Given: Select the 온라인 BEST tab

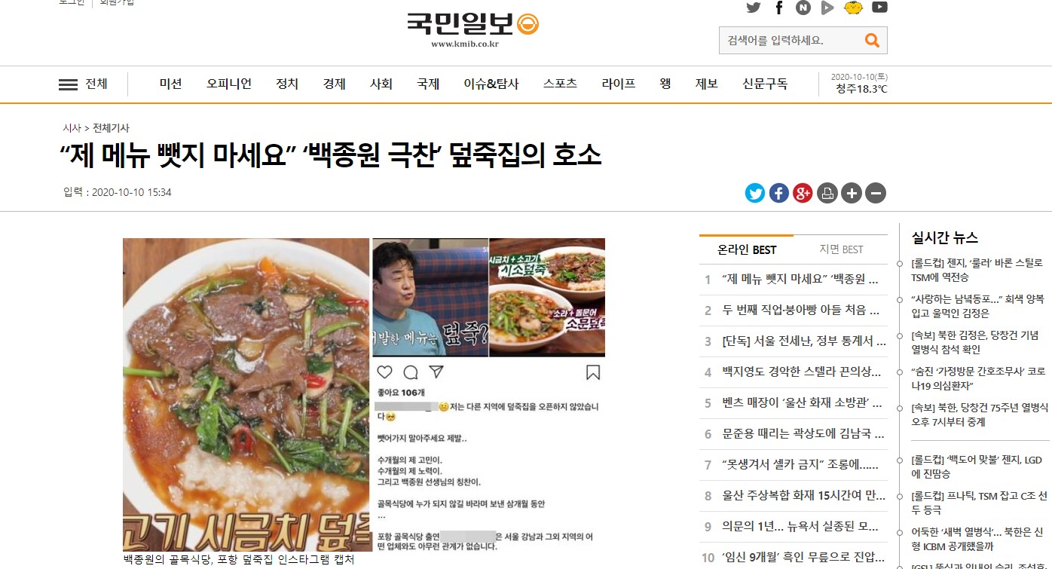Looking at the screenshot, I should (x=747, y=249).
